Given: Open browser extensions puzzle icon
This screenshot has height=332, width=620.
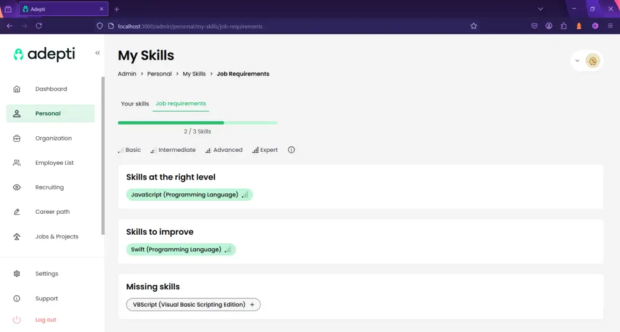Looking at the screenshot, I should (564, 26).
